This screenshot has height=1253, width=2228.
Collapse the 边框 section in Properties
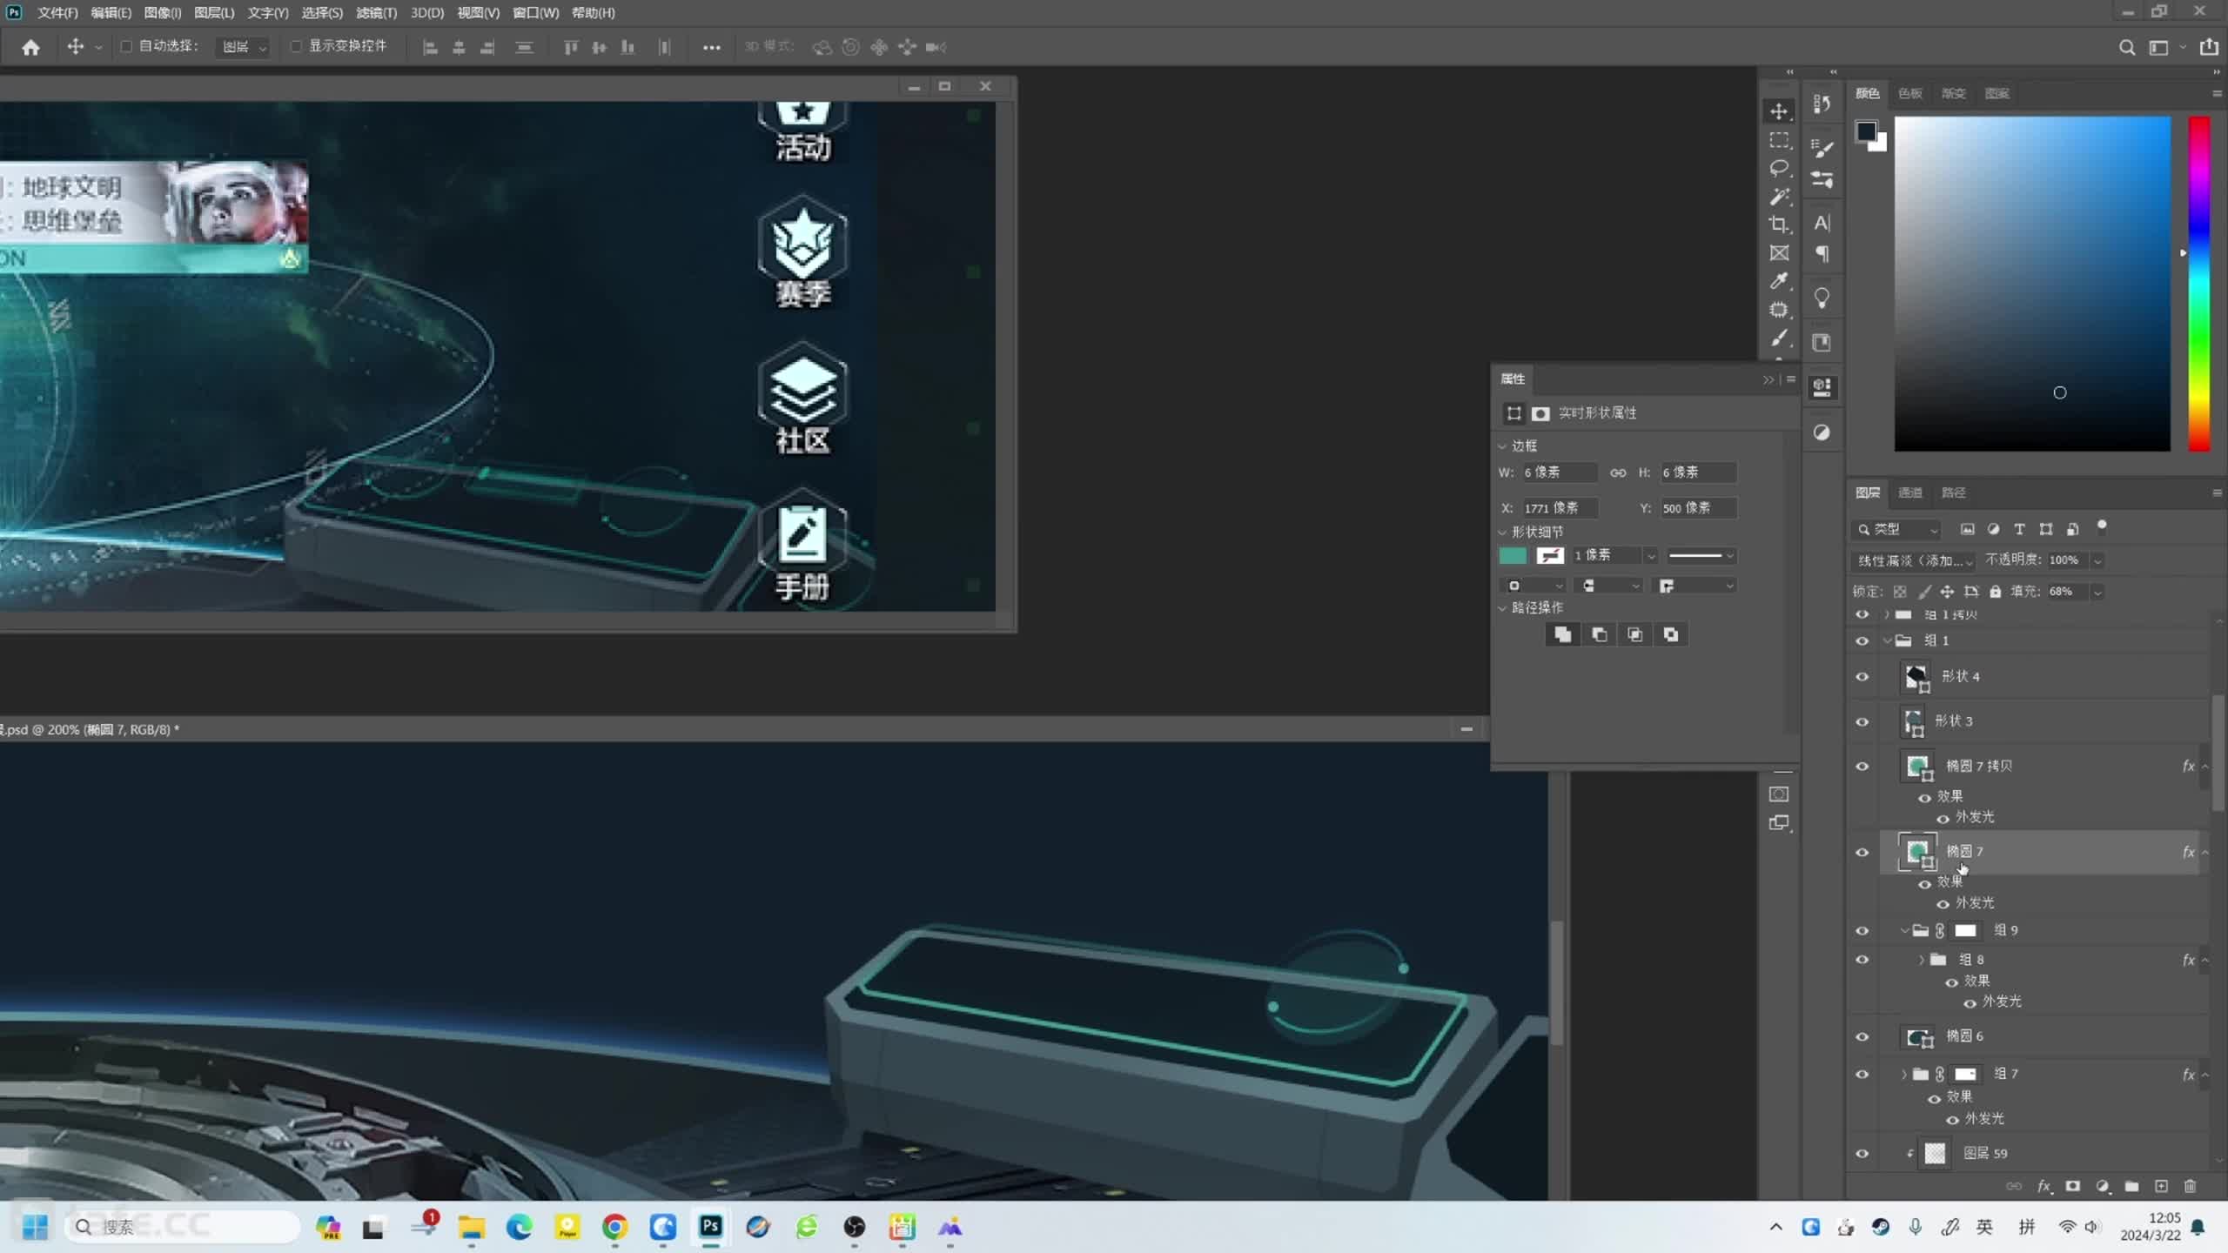[x=1502, y=446]
